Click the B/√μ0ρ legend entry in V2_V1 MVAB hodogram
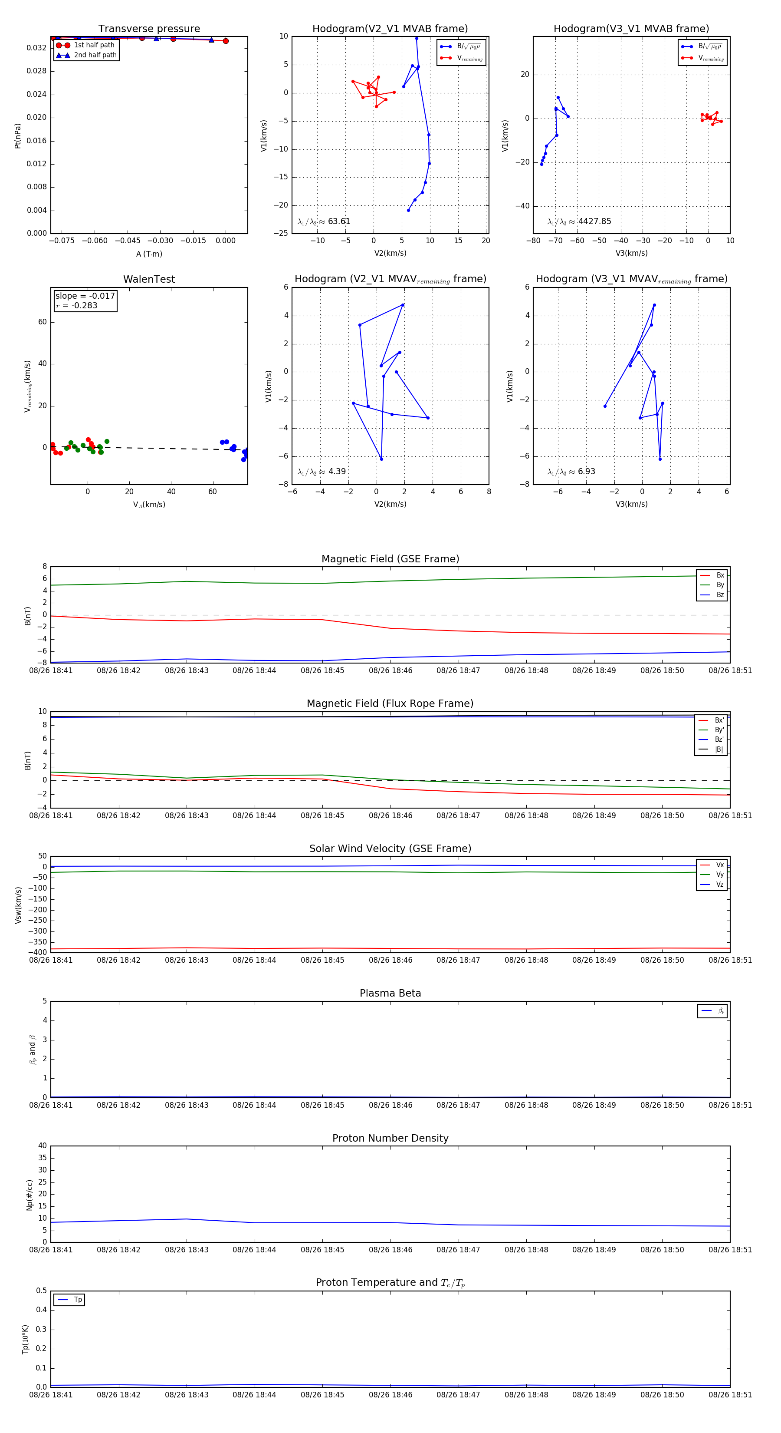The image size is (781, 1433). 461,47
